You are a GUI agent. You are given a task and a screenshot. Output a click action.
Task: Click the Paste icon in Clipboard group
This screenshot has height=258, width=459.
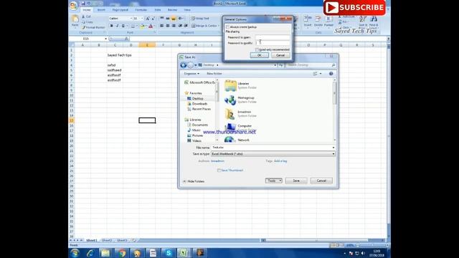point(75,19)
